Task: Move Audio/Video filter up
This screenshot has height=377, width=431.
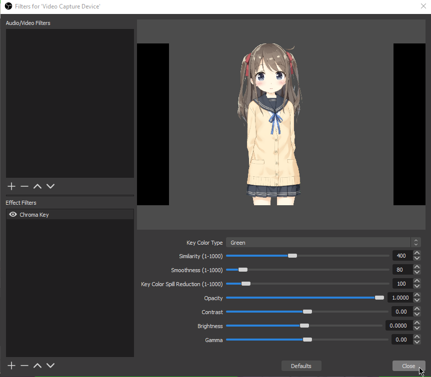Action: pos(37,186)
